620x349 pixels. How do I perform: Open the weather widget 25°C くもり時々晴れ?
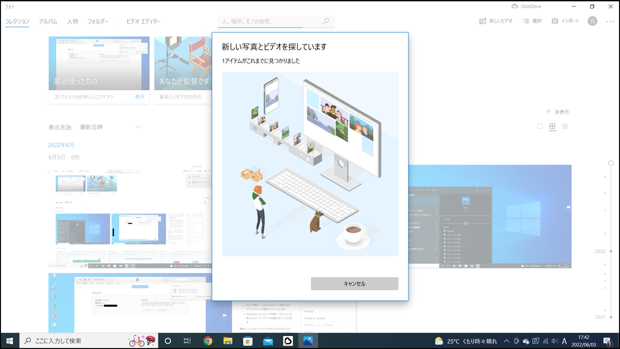click(466, 341)
